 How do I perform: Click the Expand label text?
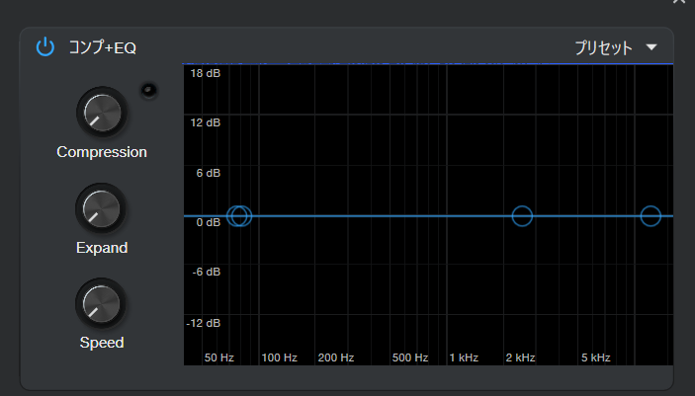click(102, 247)
